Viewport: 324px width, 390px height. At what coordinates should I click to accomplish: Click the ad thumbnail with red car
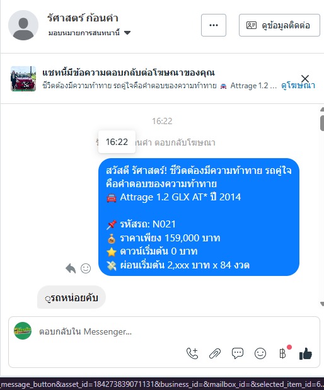click(23, 79)
